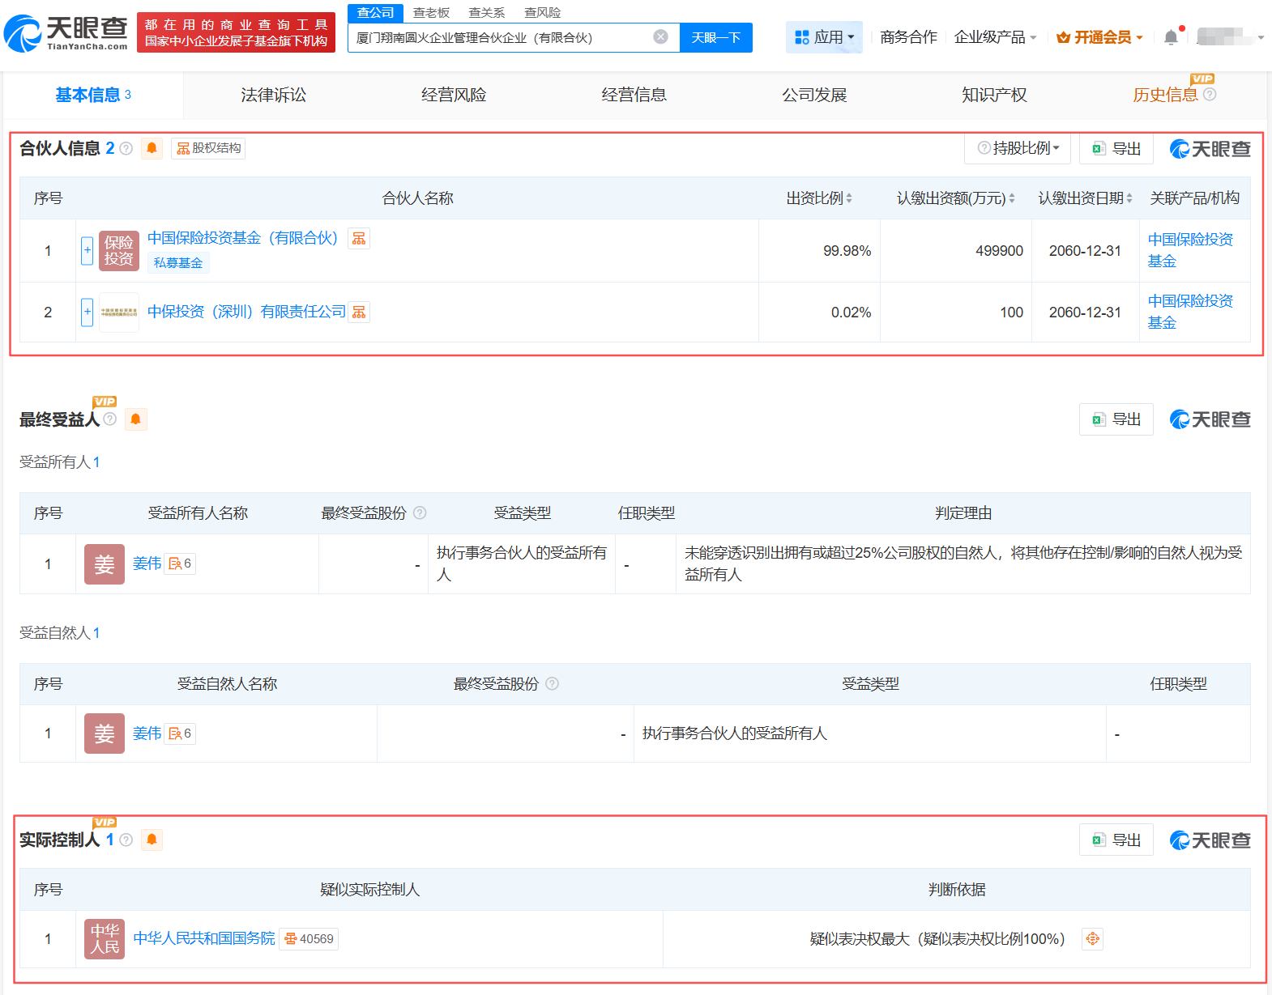
Task: Open 姜伟 link in 受益自然人 table
Action: point(147,733)
